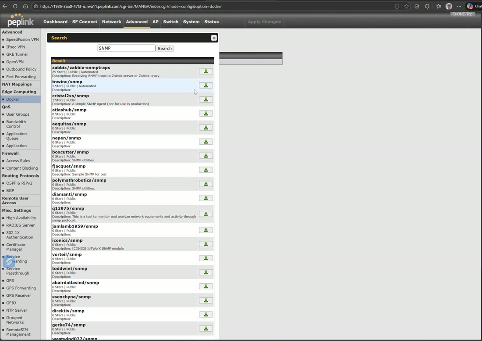482x341 pixels.
Task: Open IPsec VPN in sidebar
Action: (x=16, y=47)
